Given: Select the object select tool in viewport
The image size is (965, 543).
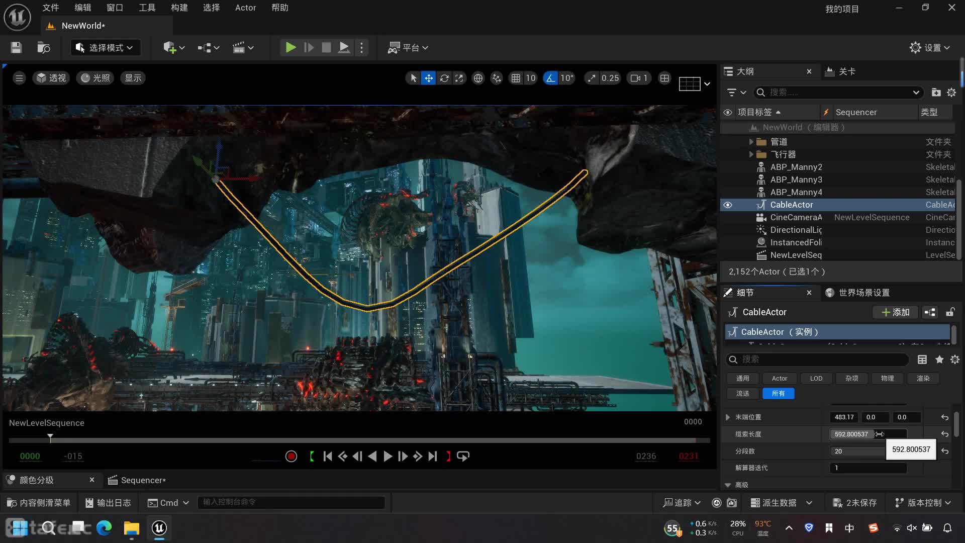Looking at the screenshot, I should pyautogui.click(x=413, y=78).
